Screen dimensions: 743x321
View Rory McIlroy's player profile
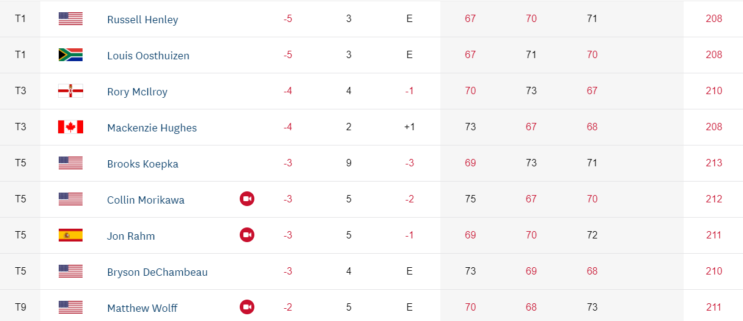pyautogui.click(x=137, y=92)
